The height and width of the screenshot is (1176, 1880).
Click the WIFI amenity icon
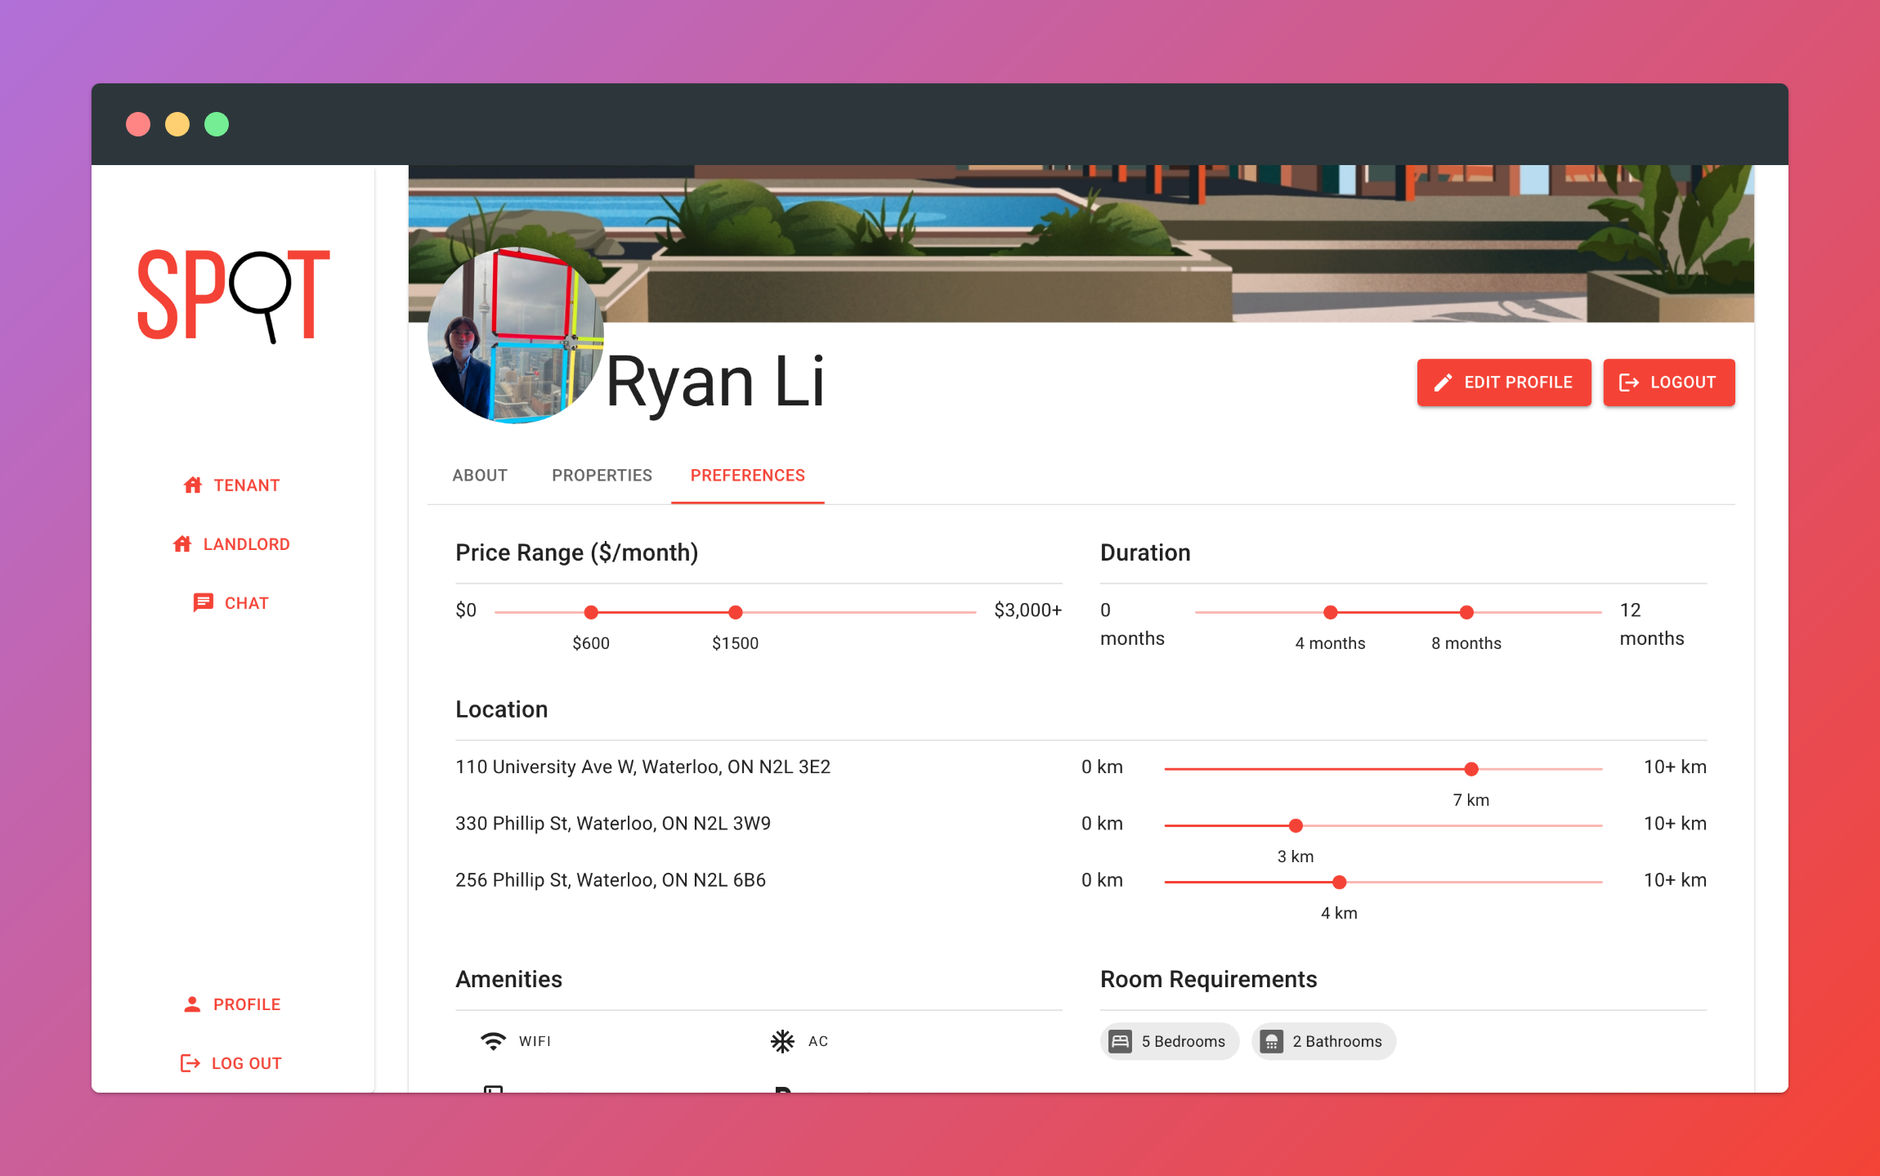coord(493,1041)
